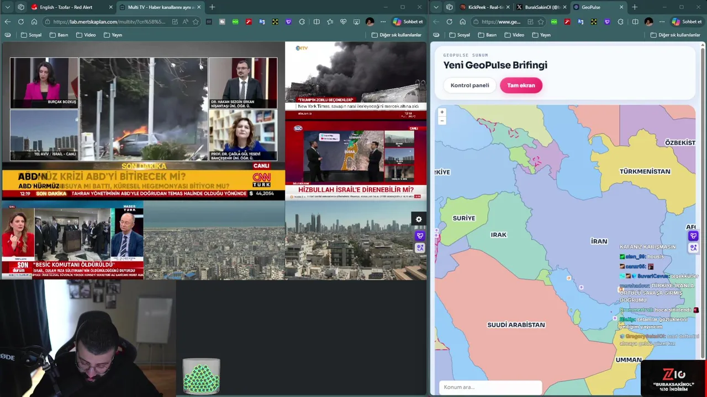
Task: Switch to Multi TV tab
Action: click(160, 7)
